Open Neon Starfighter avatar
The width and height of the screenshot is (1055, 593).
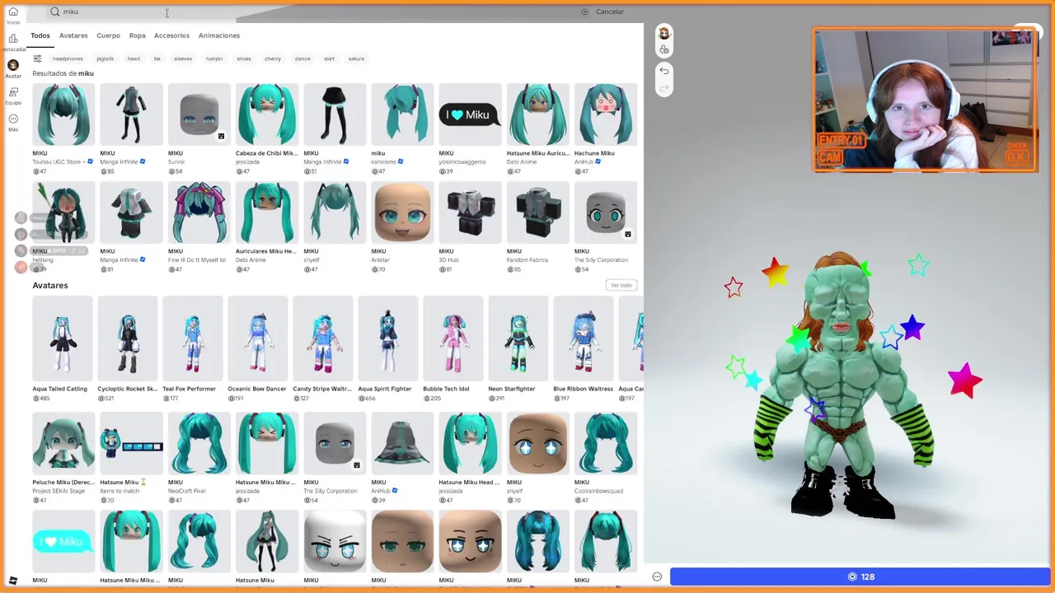518,339
